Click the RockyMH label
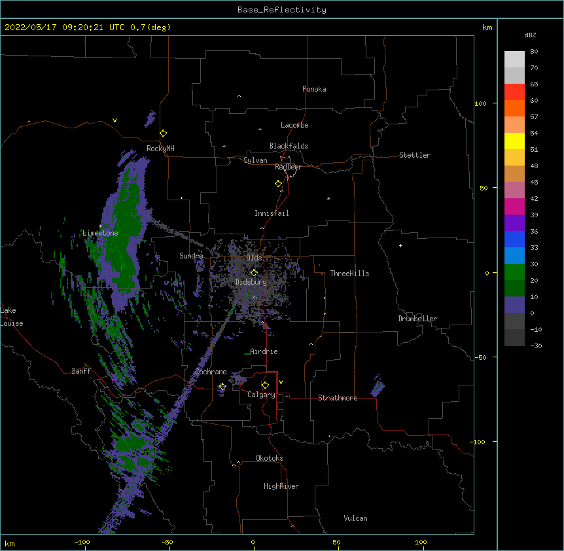 [x=160, y=149]
